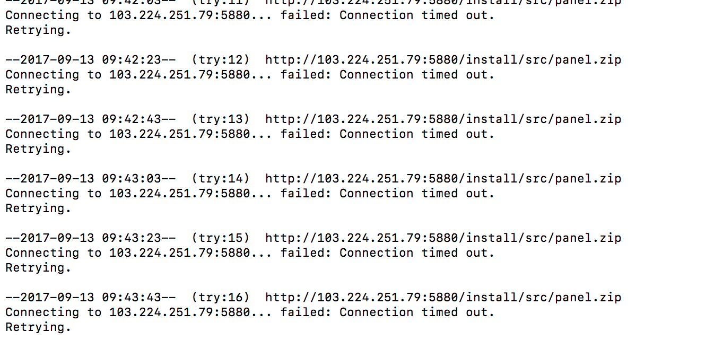Screen dimensions: 714x348
Task: Click the (try:12) attempt label
Action: tap(221, 59)
